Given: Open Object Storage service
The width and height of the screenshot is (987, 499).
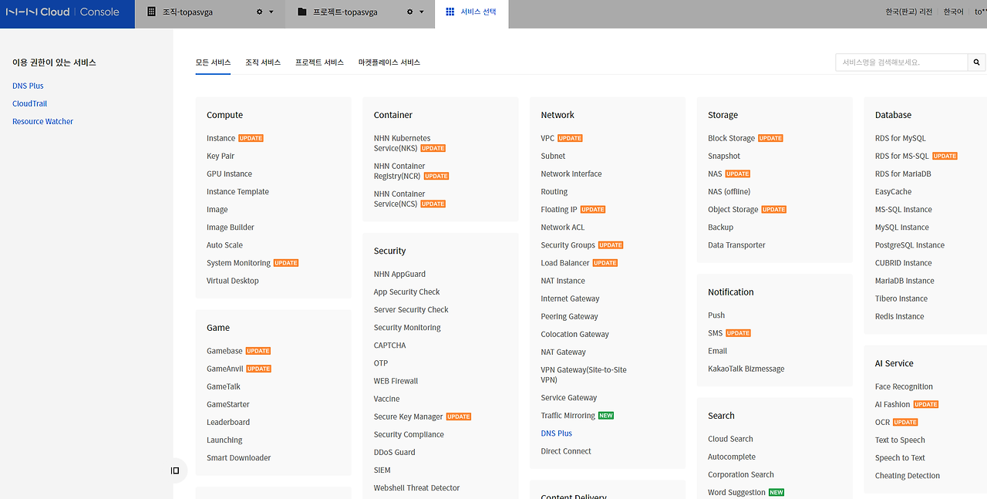Looking at the screenshot, I should 733,210.
